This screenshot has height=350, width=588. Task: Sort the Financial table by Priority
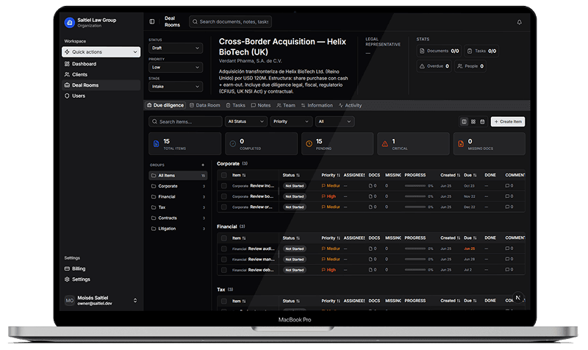330,238
